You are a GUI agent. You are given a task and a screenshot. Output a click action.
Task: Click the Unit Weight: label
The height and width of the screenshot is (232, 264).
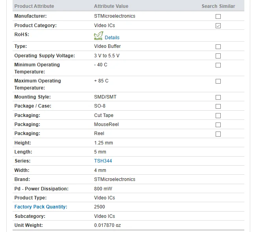pyautogui.click(x=29, y=225)
